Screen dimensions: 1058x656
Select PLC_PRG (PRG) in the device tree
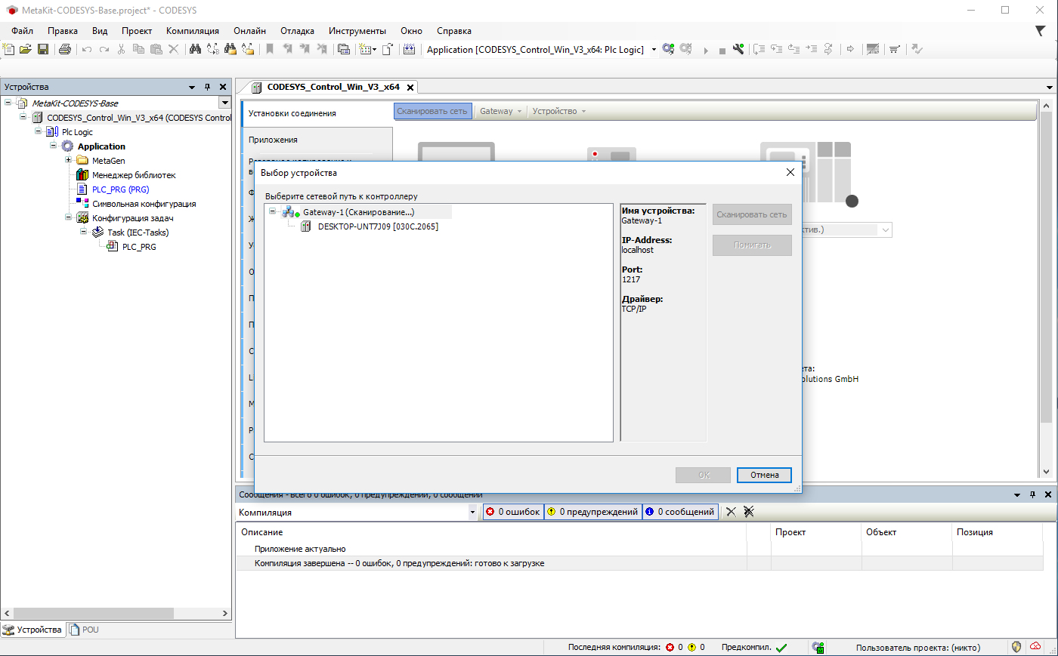120,189
